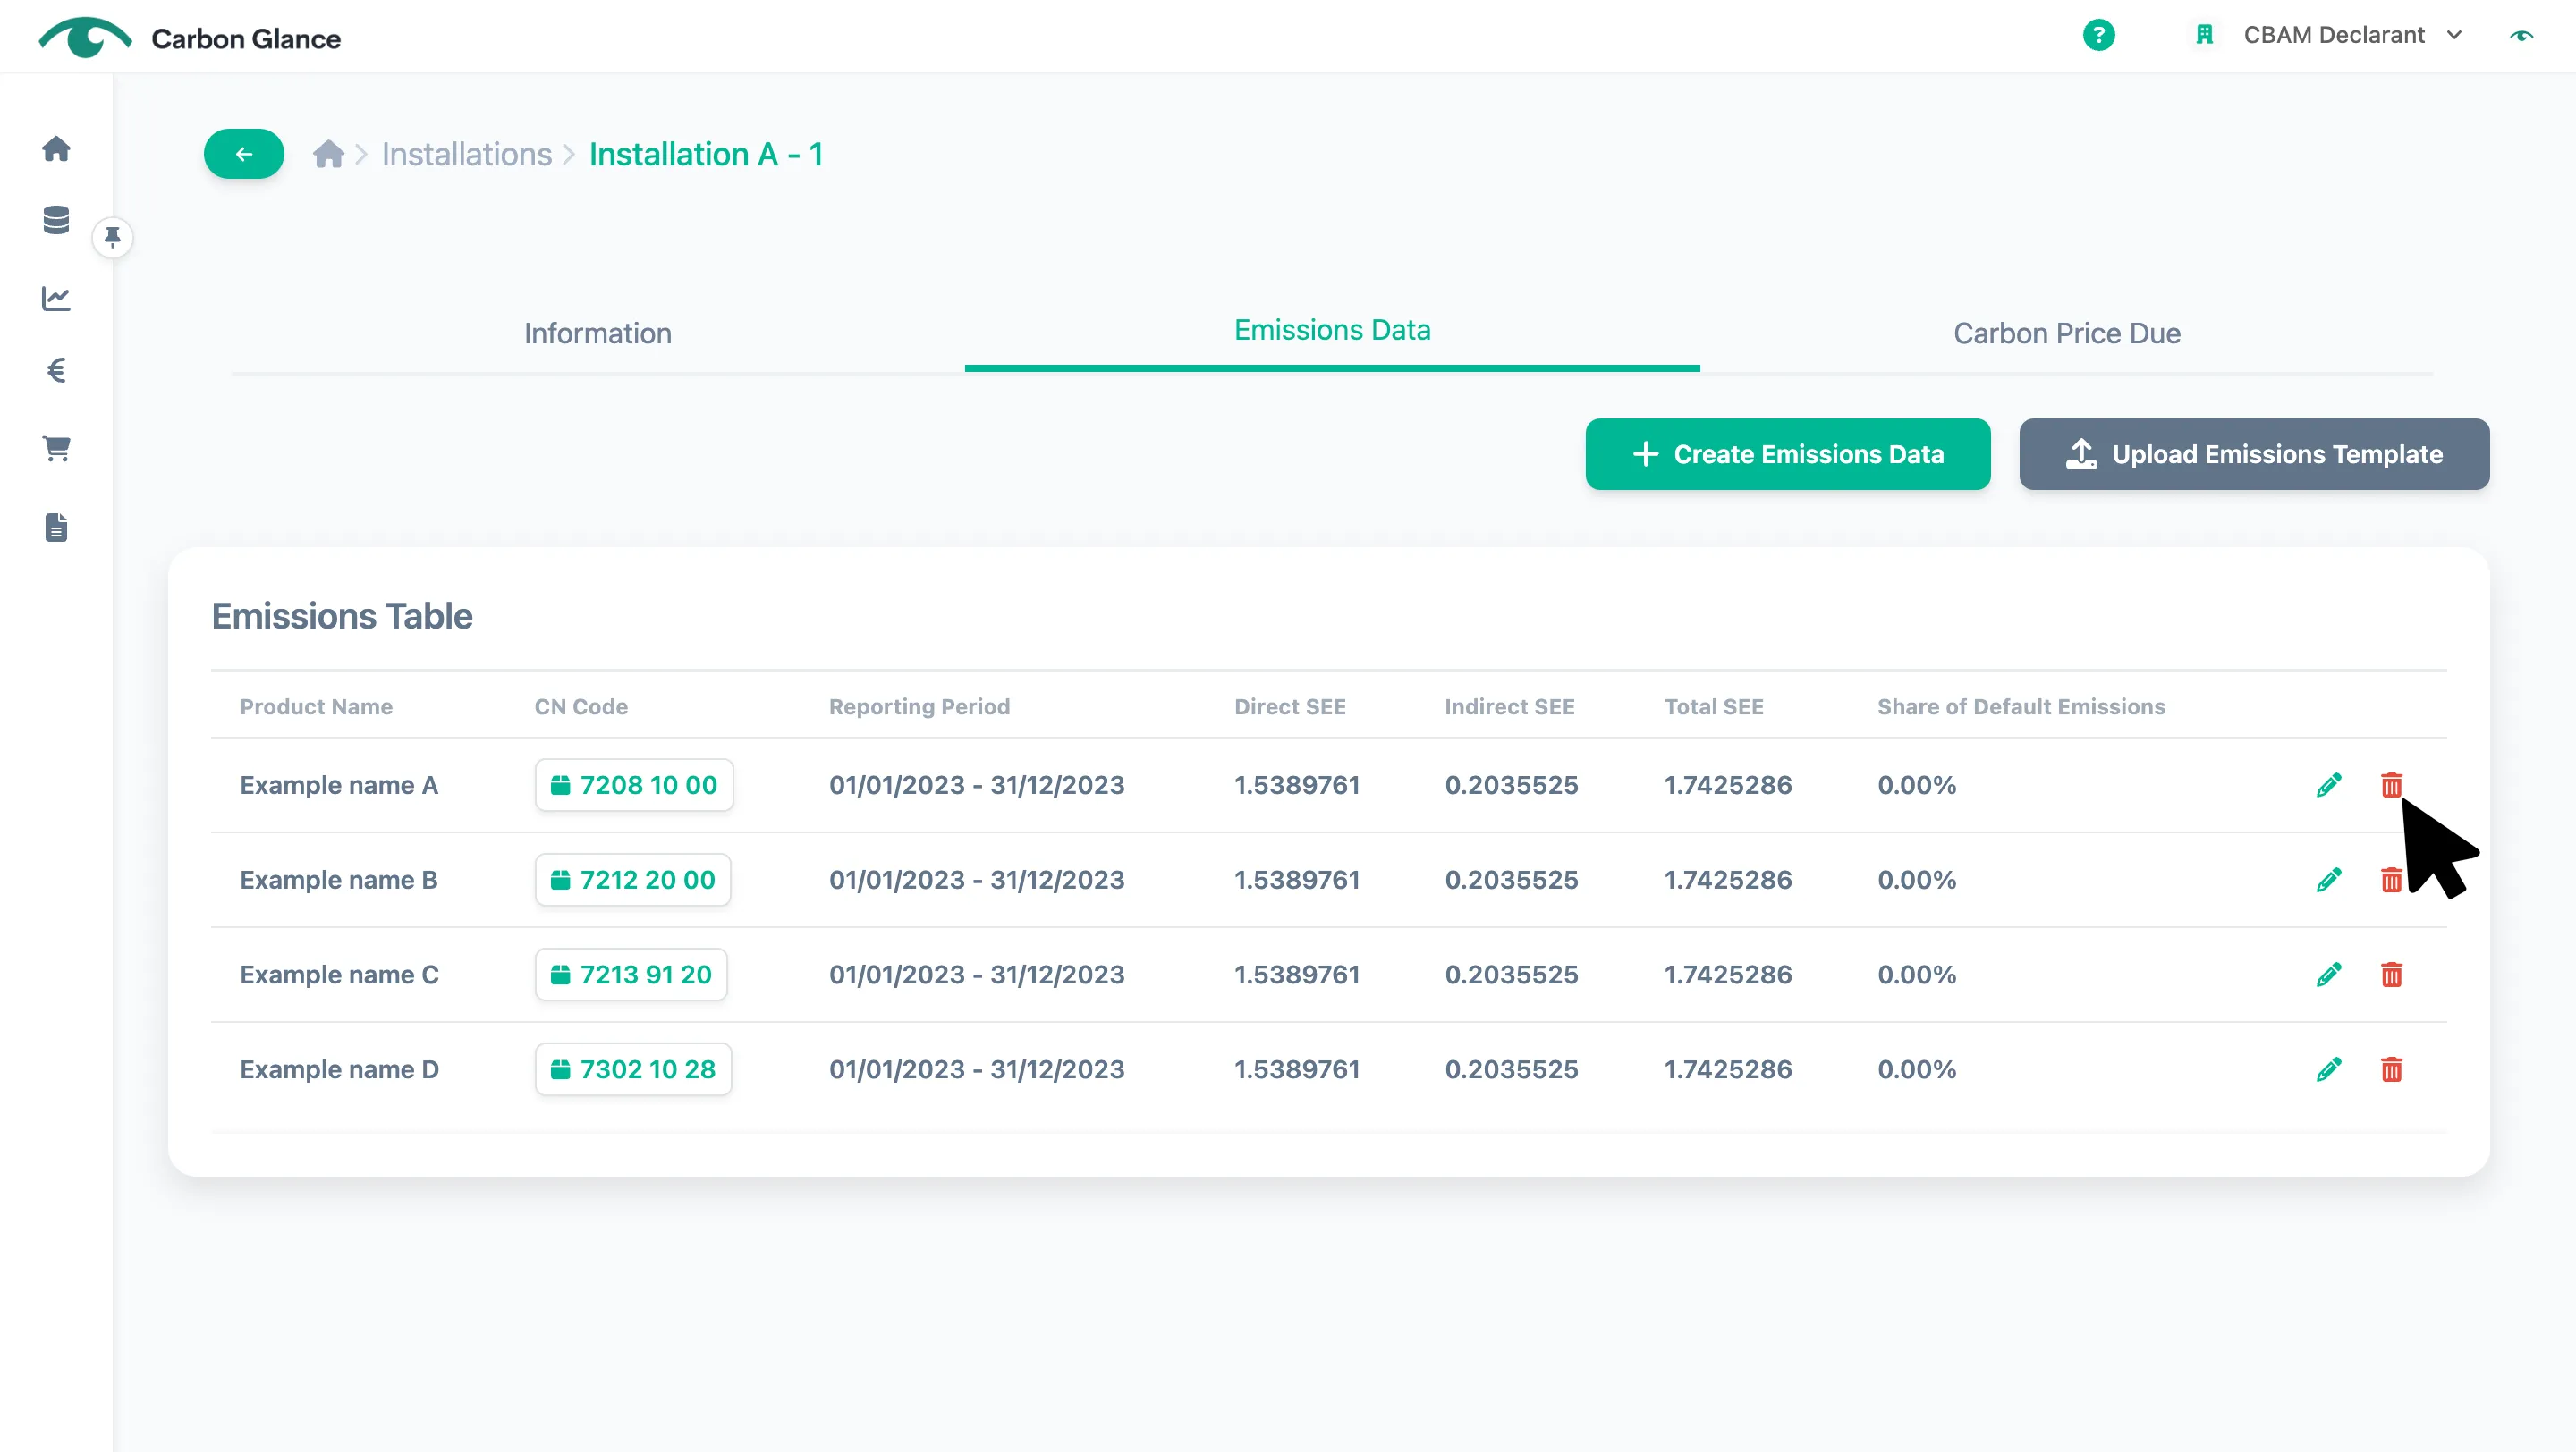Click the Share of Default Emissions header
The height and width of the screenshot is (1452, 2576).
point(2021,706)
